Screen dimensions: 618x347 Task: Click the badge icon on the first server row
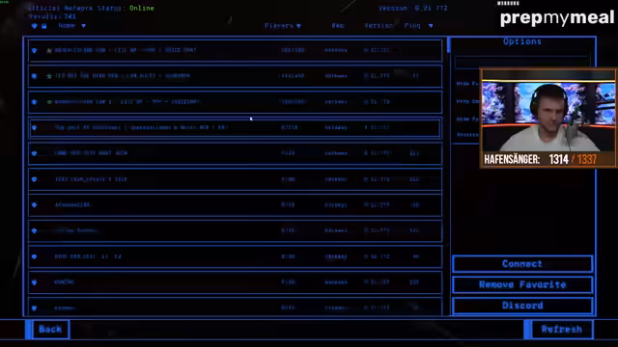[x=49, y=50]
